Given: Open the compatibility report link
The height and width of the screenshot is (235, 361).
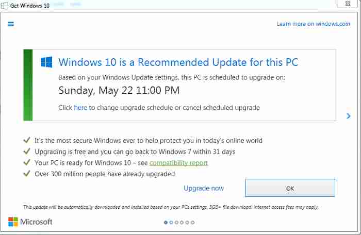Looking at the screenshot, I should pos(178,163).
